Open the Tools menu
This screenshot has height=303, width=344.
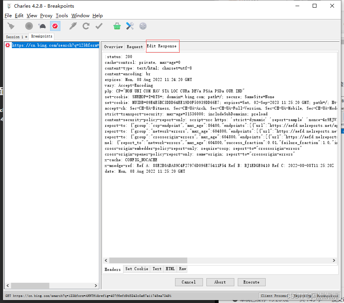click(62, 16)
